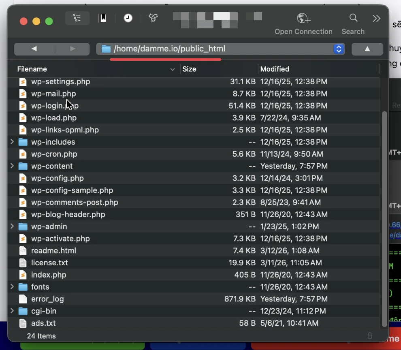The width and height of the screenshot is (401, 350).
Task: Click 51.4 KB size of wp-login.php
Action: (242, 106)
